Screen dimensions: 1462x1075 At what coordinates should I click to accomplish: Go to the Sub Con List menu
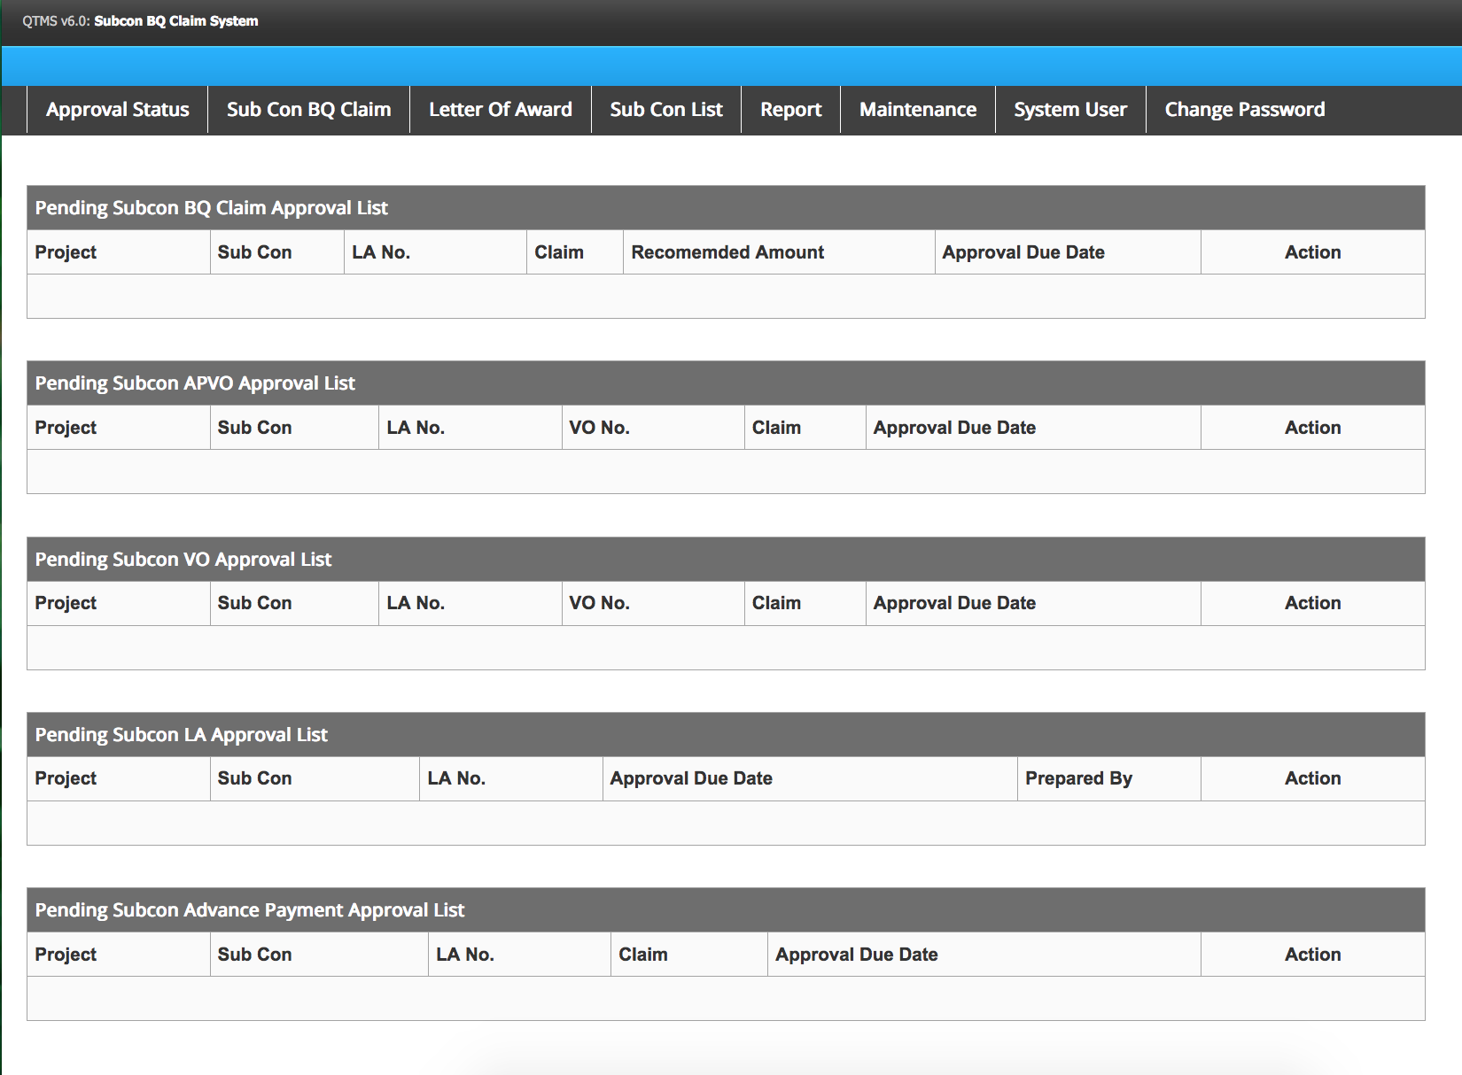[x=665, y=110]
